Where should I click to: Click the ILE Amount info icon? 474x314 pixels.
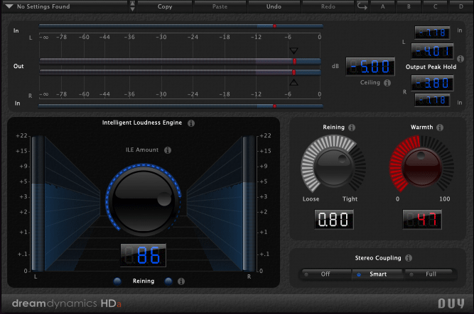coord(168,150)
